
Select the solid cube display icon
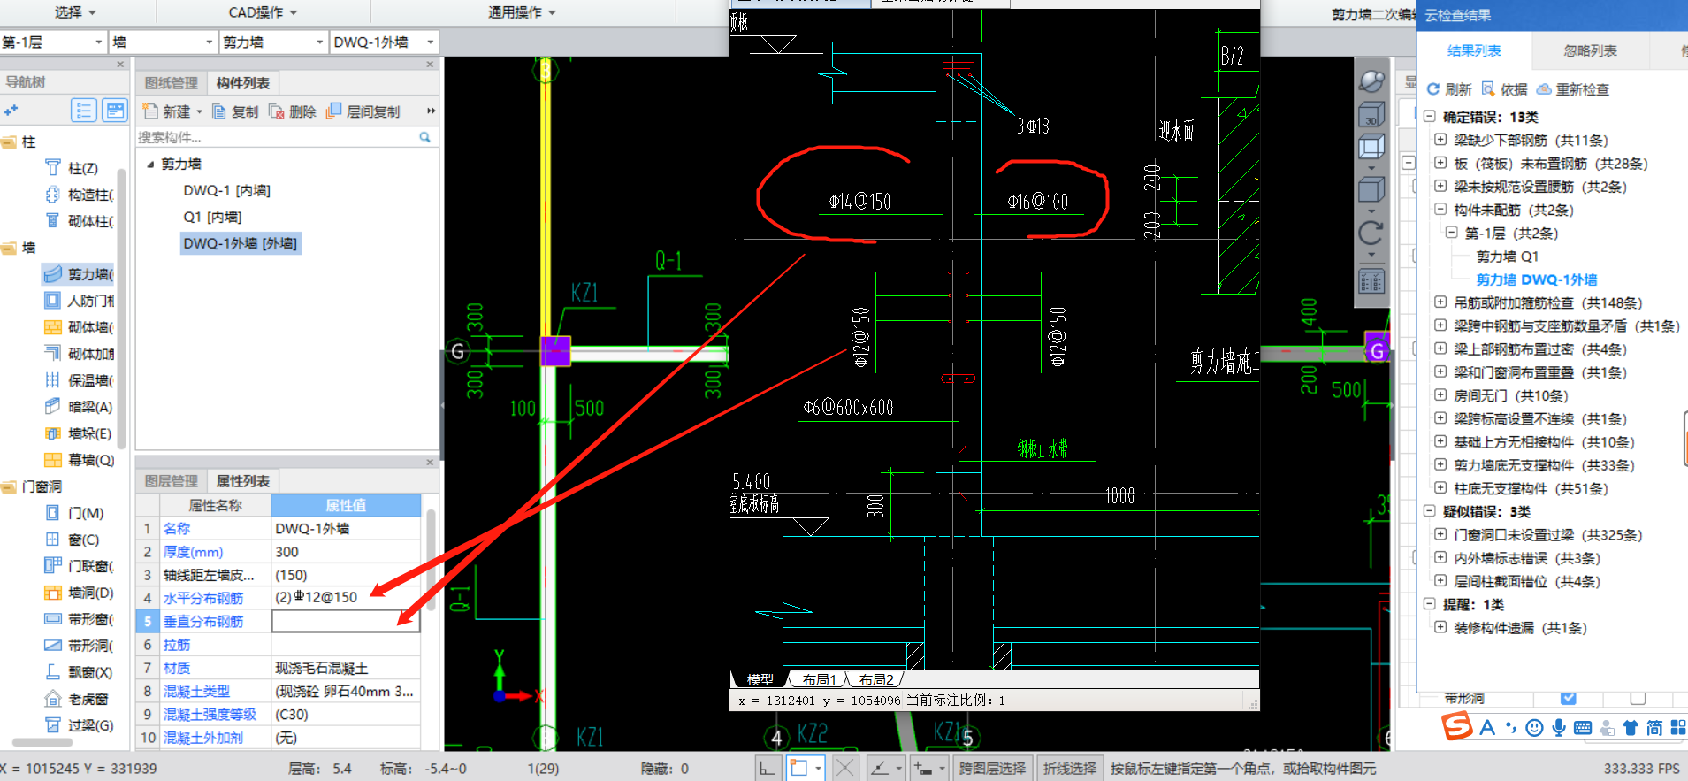[x=1371, y=189]
